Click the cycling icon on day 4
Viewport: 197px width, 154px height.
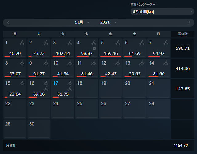94,43
